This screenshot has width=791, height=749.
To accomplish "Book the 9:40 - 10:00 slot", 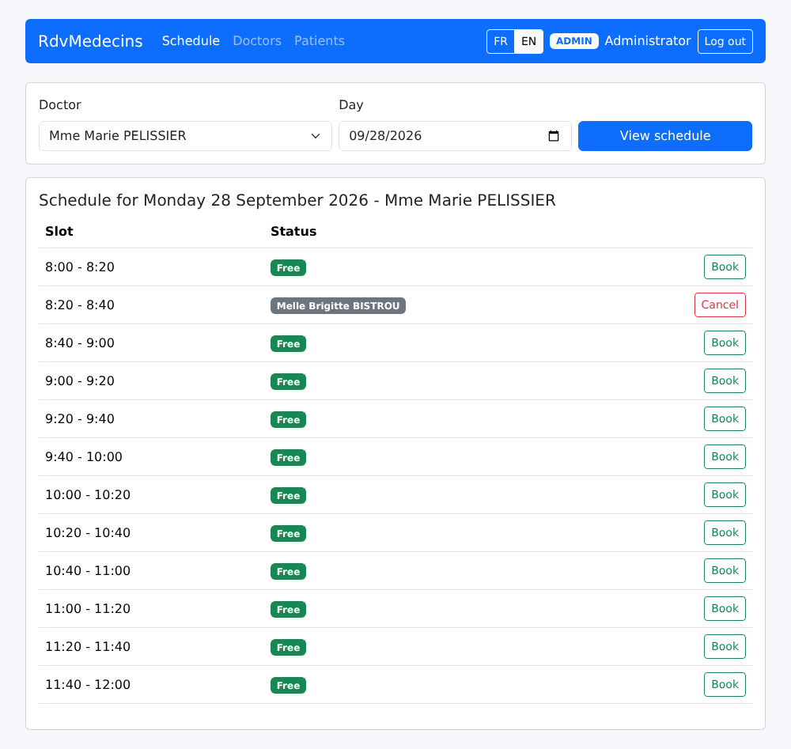I will 725,456.
